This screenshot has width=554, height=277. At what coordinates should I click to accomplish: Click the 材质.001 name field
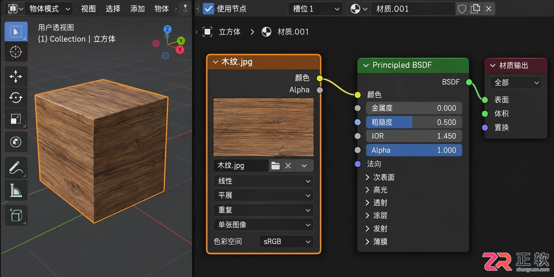[x=413, y=8]
